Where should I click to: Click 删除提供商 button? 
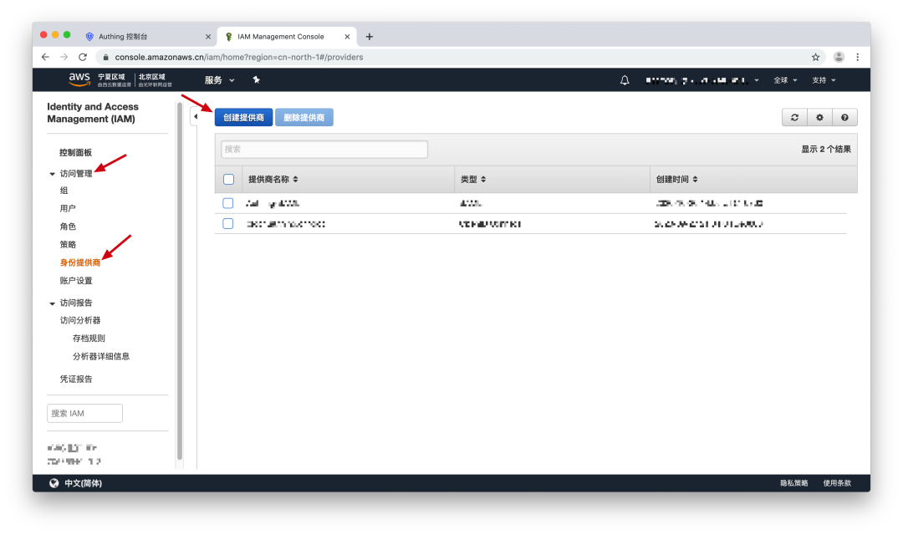[x=304, y=118]
